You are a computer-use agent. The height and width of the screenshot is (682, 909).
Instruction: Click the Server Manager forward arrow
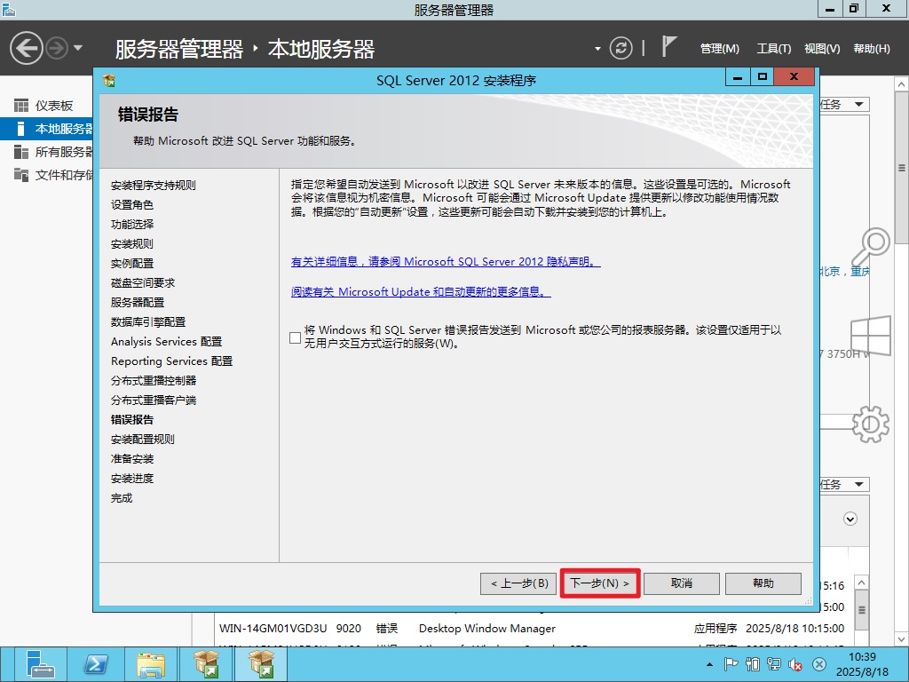[x=57, y=48]
